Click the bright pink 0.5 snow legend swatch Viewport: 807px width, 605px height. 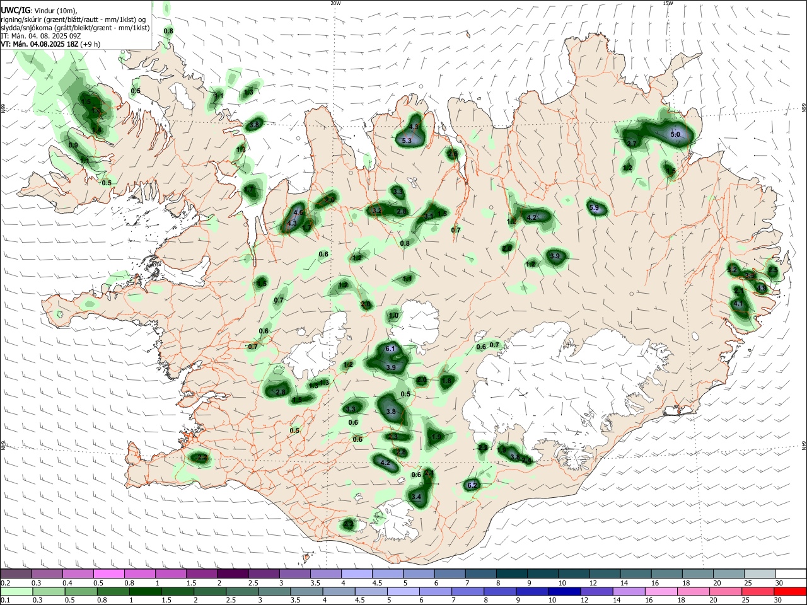click(x=108, y=574)
